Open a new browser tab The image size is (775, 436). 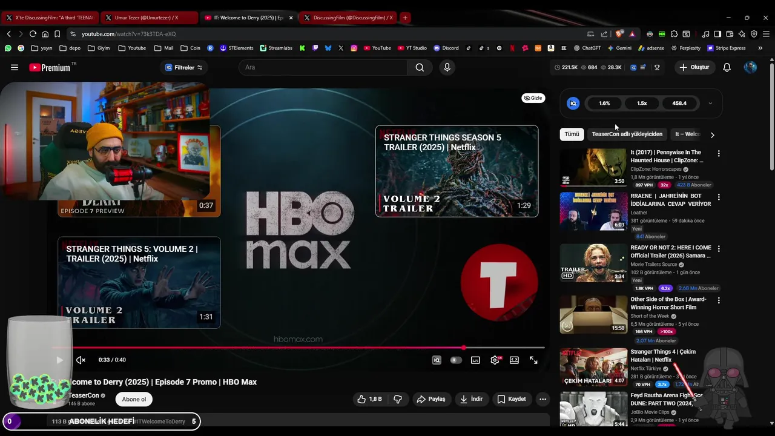click(405, 18)
